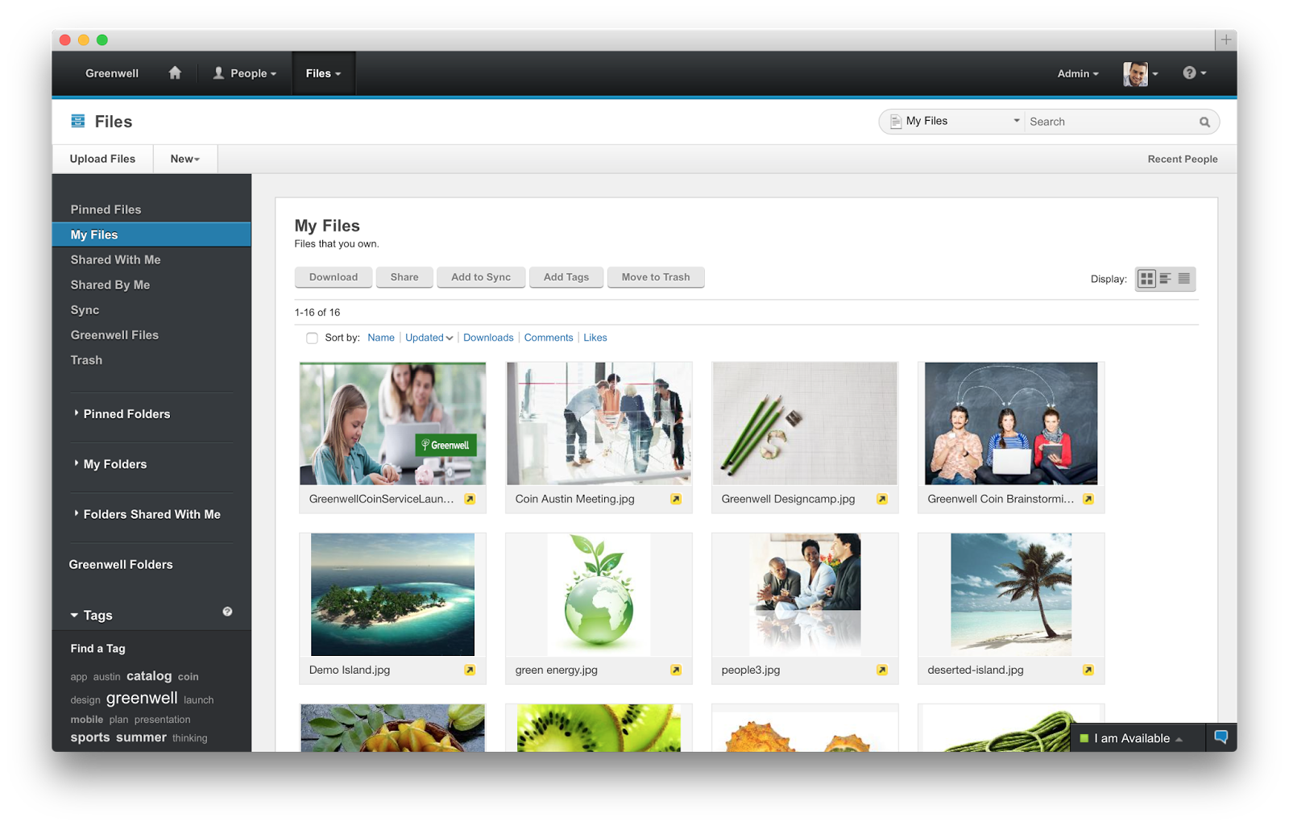Open Greenwell Files in sidebar

point(114,334)
